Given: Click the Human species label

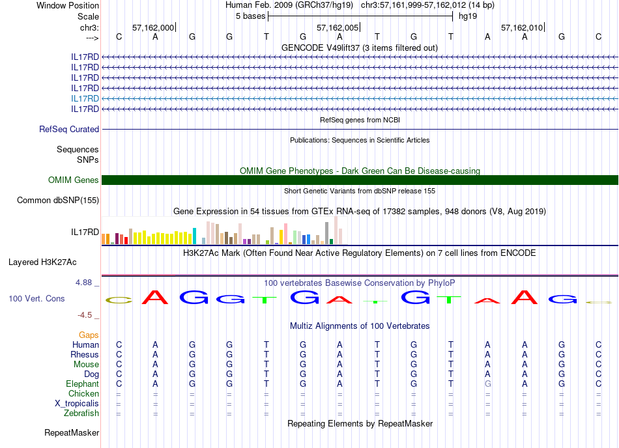Looking at the screenshot, I should tap(85, 344).
